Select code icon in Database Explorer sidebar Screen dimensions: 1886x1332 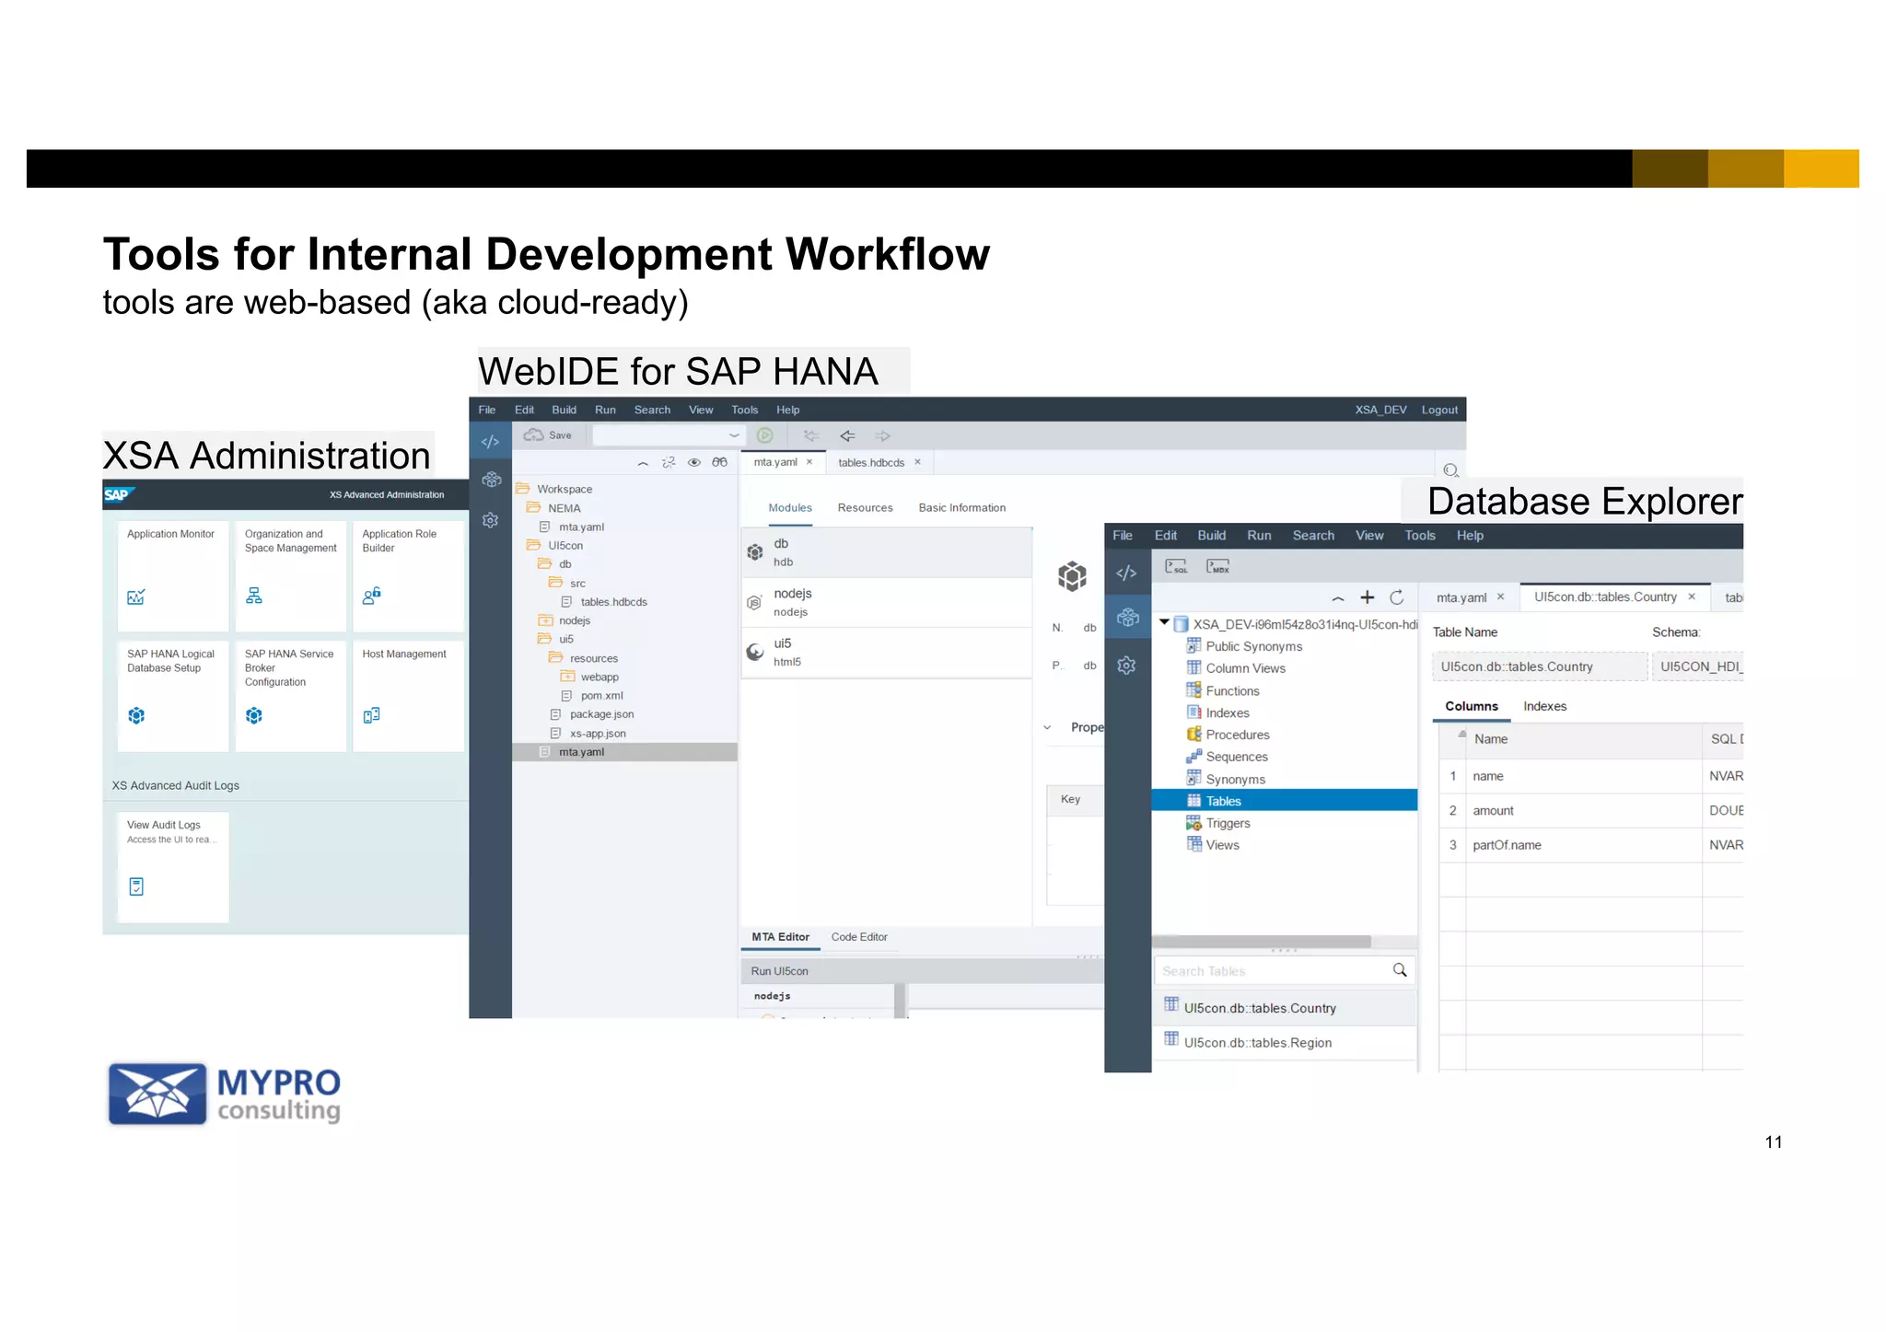pos(1126,573)
